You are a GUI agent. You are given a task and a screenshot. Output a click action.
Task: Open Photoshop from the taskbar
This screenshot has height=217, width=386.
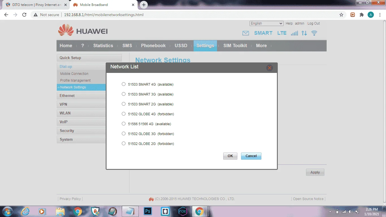point(148,211)
